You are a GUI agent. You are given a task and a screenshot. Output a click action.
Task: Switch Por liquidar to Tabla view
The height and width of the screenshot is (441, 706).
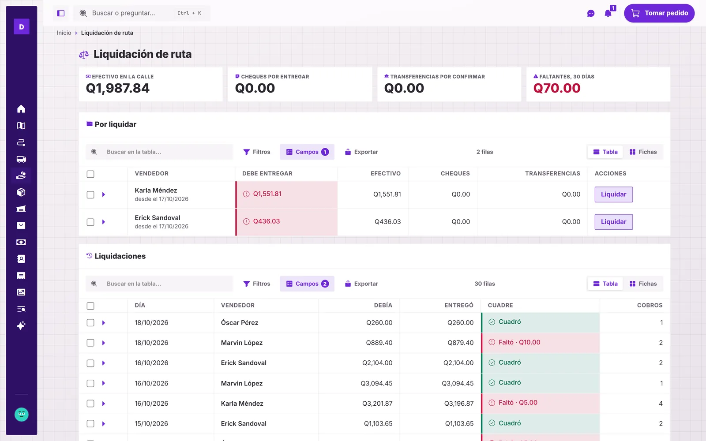(x=605, y=152)
